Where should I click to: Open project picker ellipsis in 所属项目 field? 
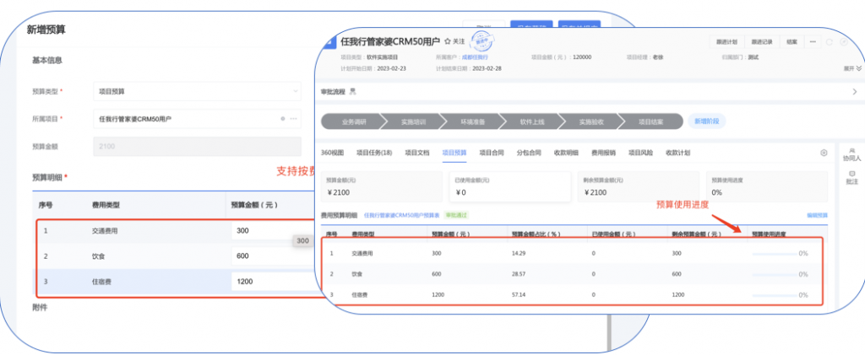(293, 118)
